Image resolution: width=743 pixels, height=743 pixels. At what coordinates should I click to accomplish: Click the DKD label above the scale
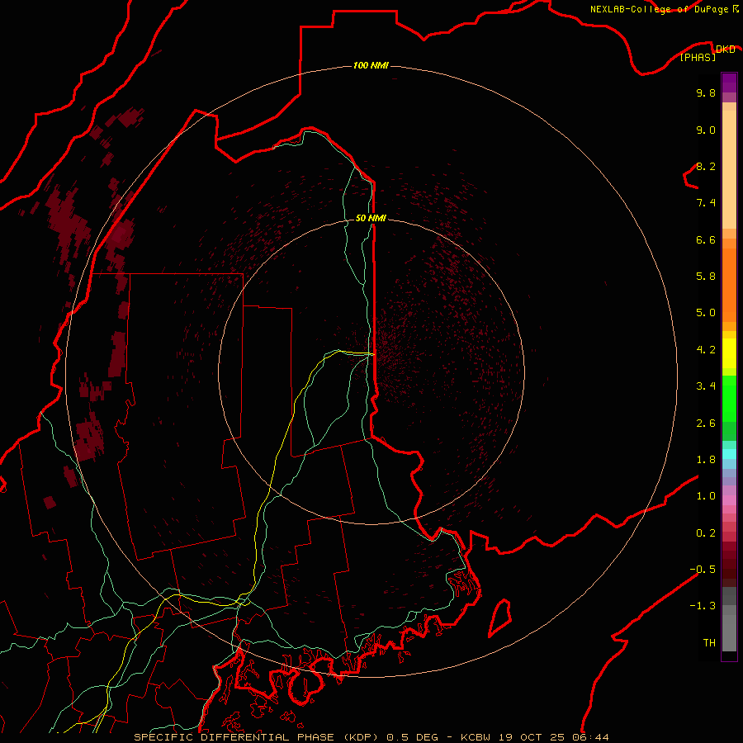point(726,50)
